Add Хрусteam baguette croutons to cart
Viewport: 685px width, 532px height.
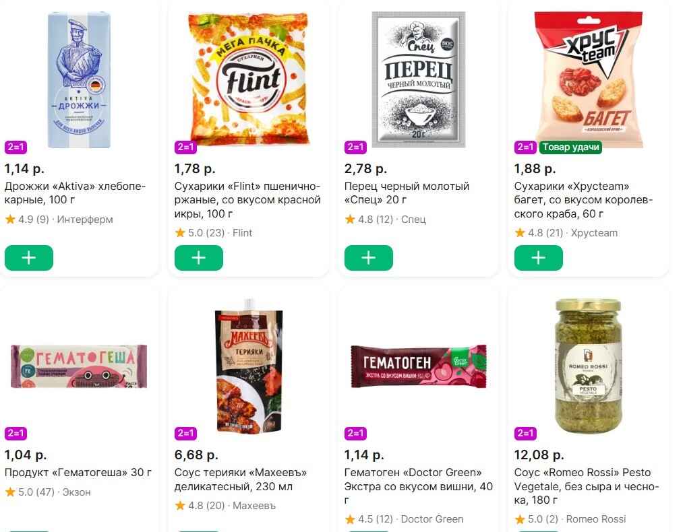click(539, 259)
